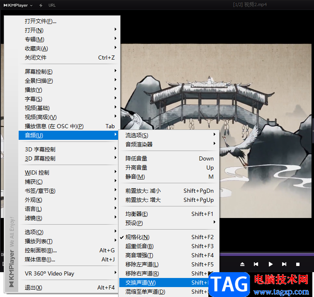
Task: Open the 3D 屏幕控制 submenu
Action: point(69,158)
